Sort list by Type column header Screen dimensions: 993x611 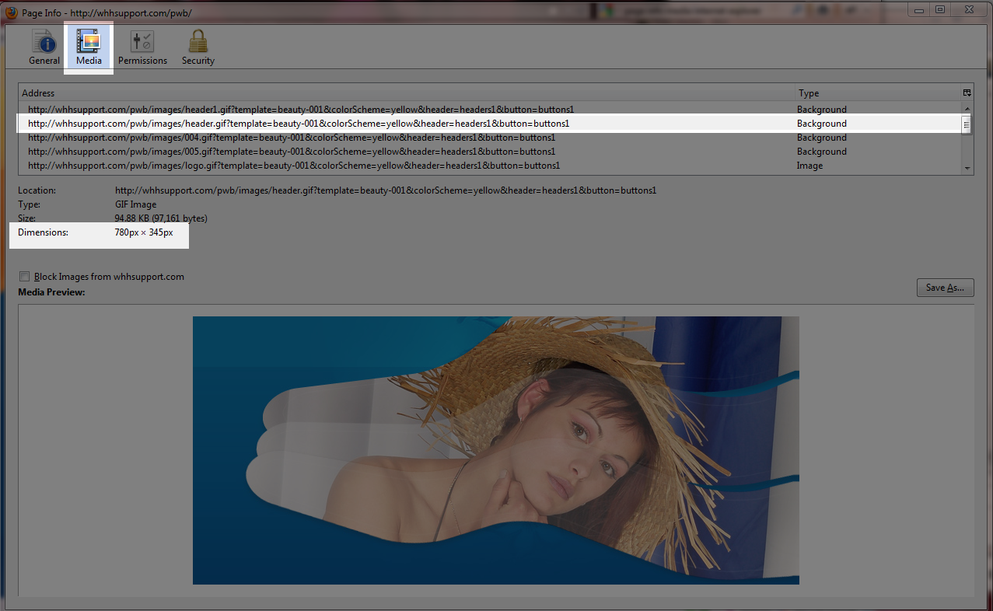[871, 93]
